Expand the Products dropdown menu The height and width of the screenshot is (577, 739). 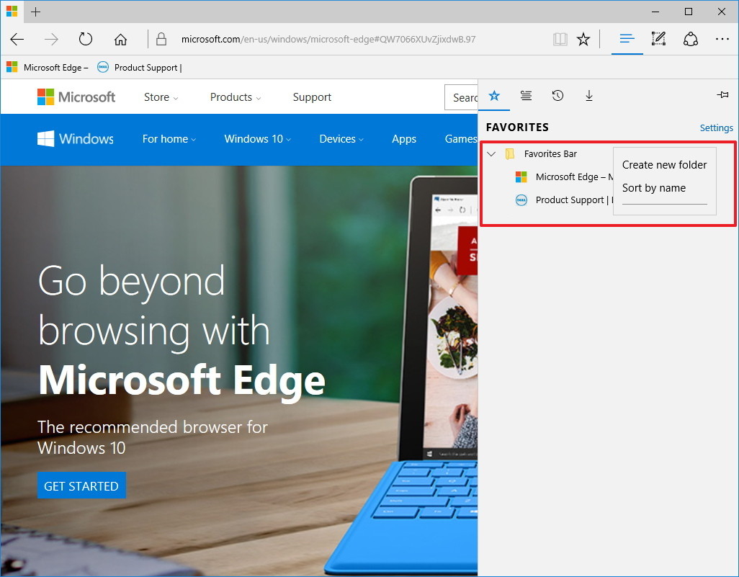point(236,97)
